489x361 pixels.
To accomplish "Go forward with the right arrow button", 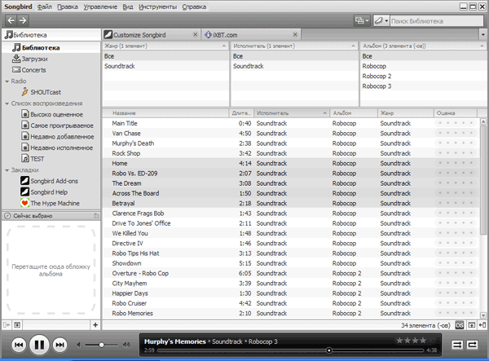I will (23, 20).
